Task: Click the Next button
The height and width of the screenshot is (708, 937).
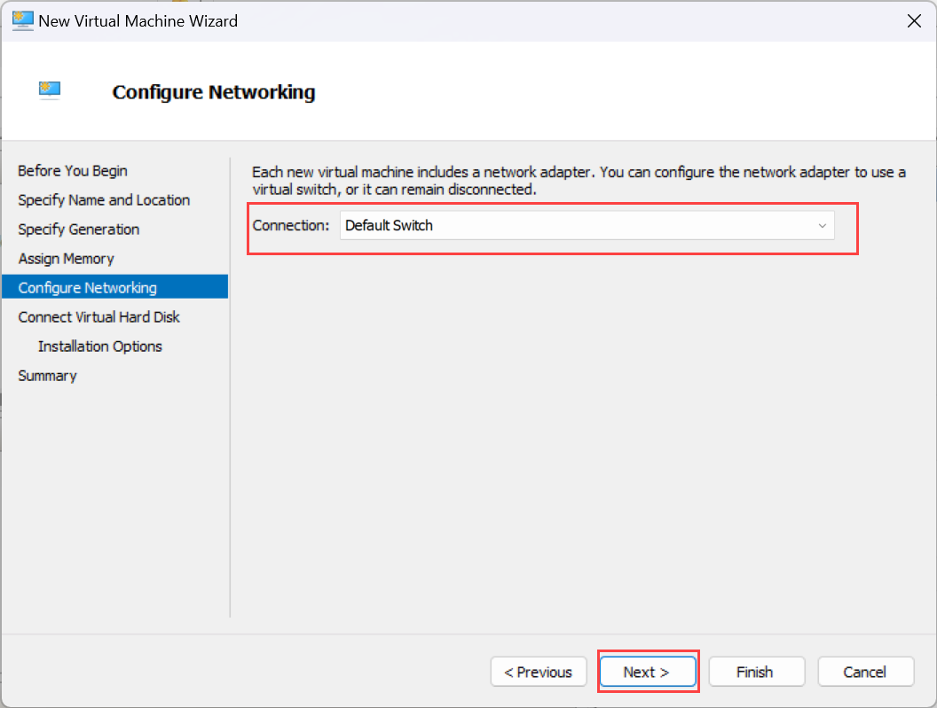Action: (648, 672)
